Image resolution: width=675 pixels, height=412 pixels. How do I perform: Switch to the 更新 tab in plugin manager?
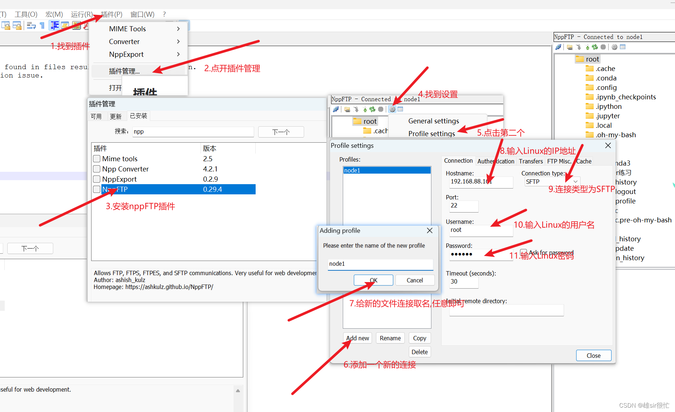pos(116,116)
